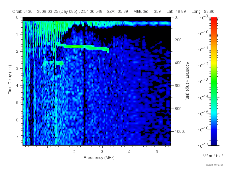
Task: Click the '1000.' apparent range tick label
Action: [x=180, y=131]
